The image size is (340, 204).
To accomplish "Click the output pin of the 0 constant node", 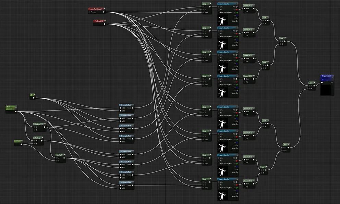I will point(34,98).
